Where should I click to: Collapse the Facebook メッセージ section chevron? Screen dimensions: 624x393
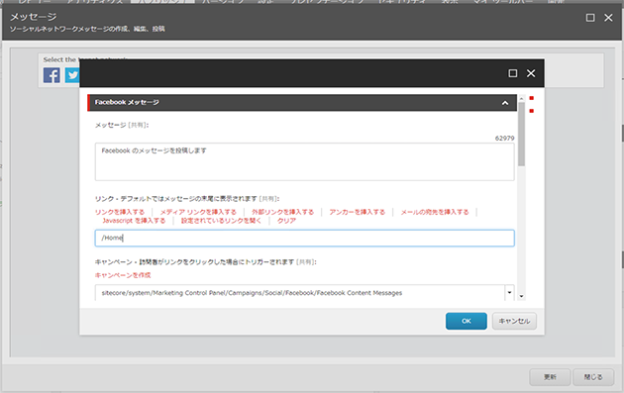coord(505,103)
